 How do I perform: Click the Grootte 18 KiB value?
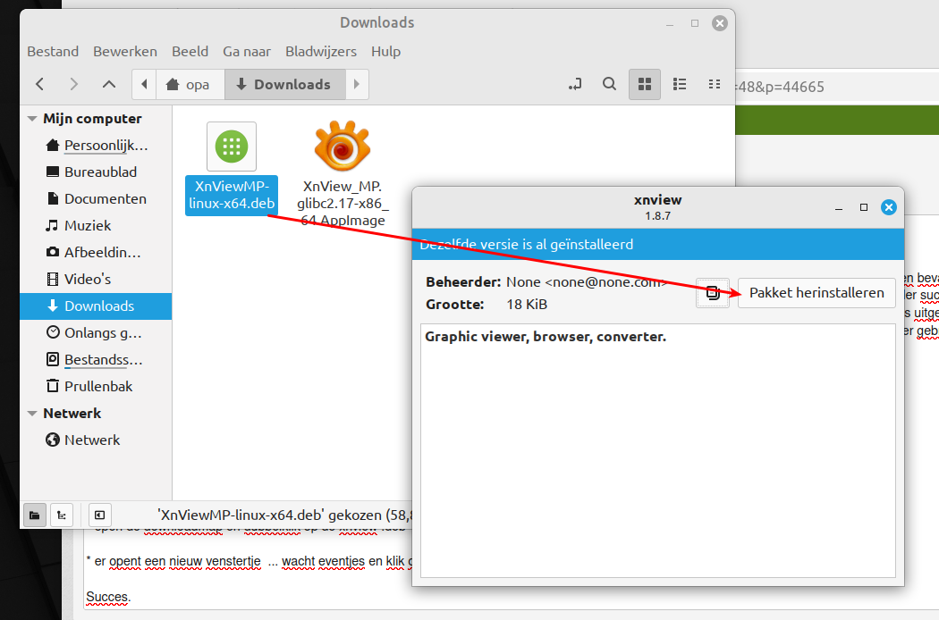point(527,305)
